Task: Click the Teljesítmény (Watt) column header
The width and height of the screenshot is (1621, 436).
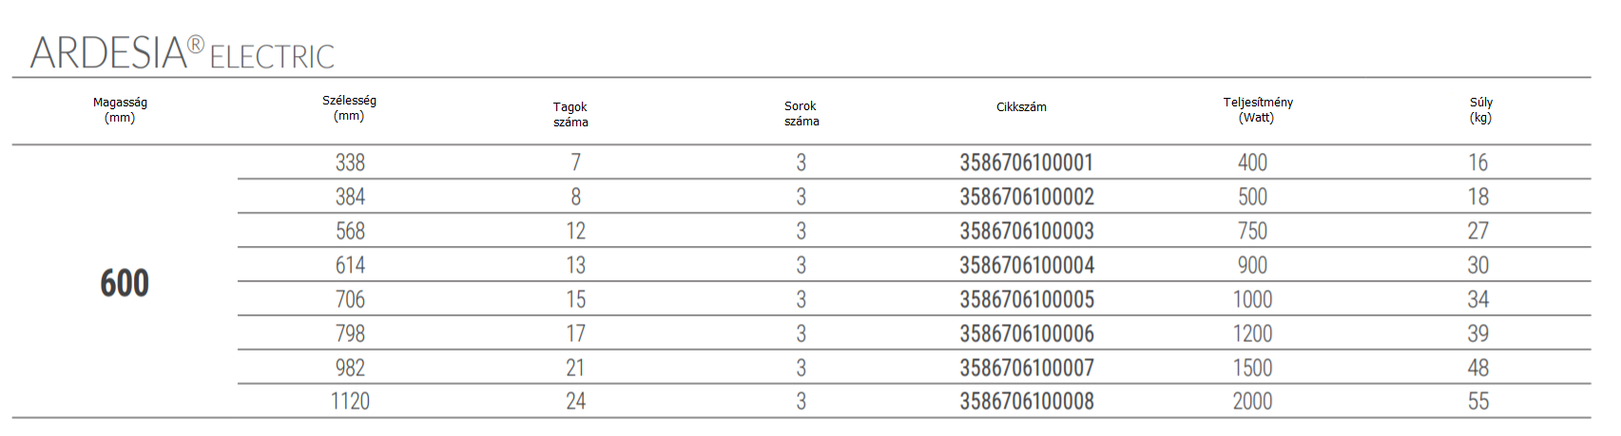Action: pos(1257,109)
